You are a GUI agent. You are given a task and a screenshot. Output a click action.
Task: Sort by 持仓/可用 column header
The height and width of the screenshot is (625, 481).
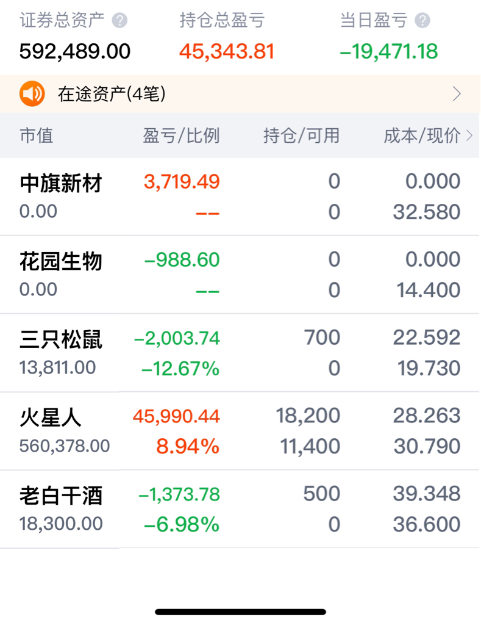point(301,136)
